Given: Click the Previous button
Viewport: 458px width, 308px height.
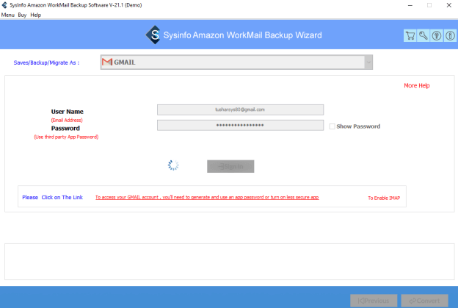Looking at the screenshot, I should (x=374, y=301).
